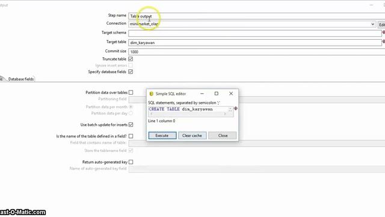The height and width of the screenshot is (217, 385).
Task: Disable Use batch update for inserts
Action: click(x=131, y=125)
